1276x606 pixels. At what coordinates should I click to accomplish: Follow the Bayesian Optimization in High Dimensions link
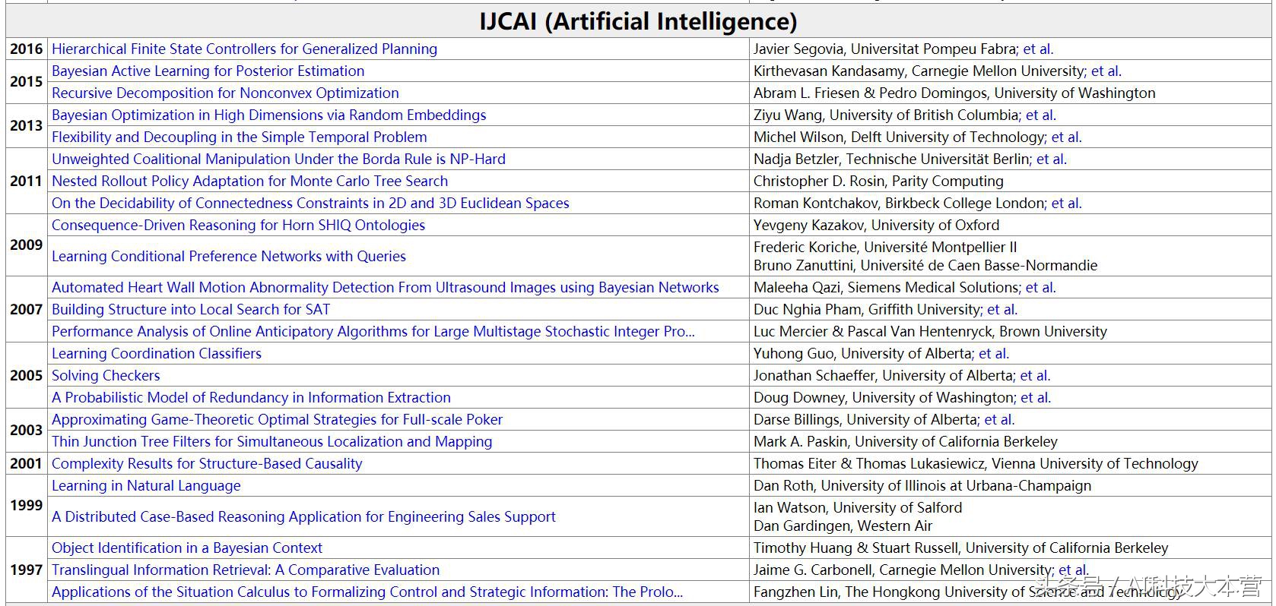click(268, 115)
